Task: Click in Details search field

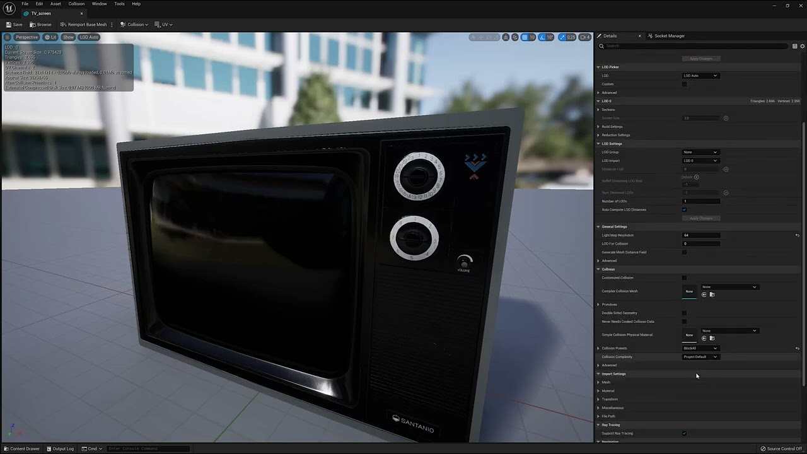Action: click(x=694, y=46)
